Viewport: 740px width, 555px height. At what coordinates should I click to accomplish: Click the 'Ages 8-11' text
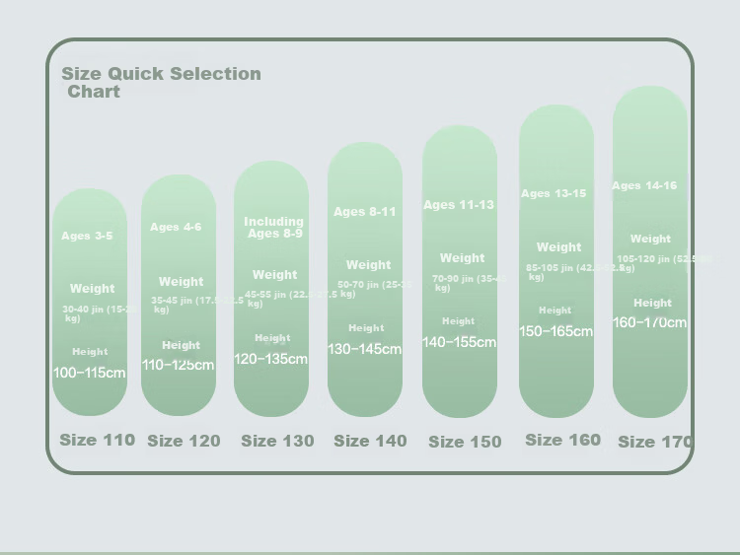point(365,212)
